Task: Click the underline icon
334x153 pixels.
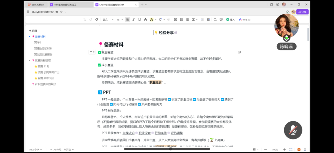Action: click(x=139, y=19)
